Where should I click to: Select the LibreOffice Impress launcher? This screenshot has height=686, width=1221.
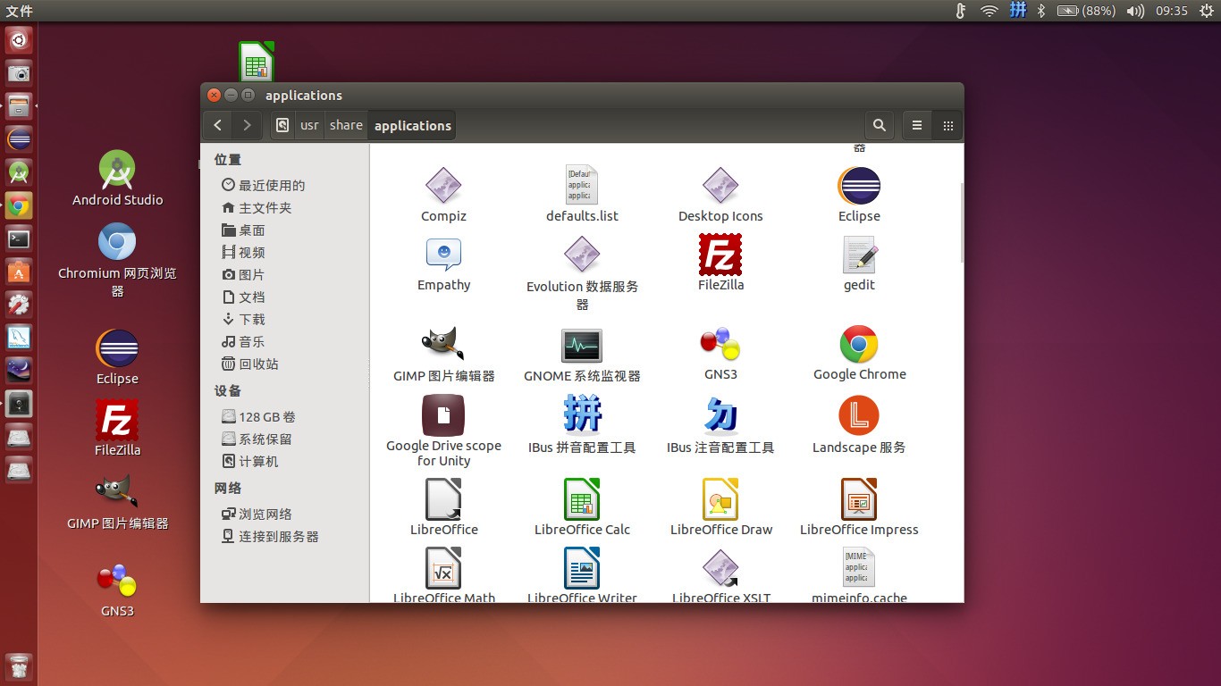click(859, 507)
